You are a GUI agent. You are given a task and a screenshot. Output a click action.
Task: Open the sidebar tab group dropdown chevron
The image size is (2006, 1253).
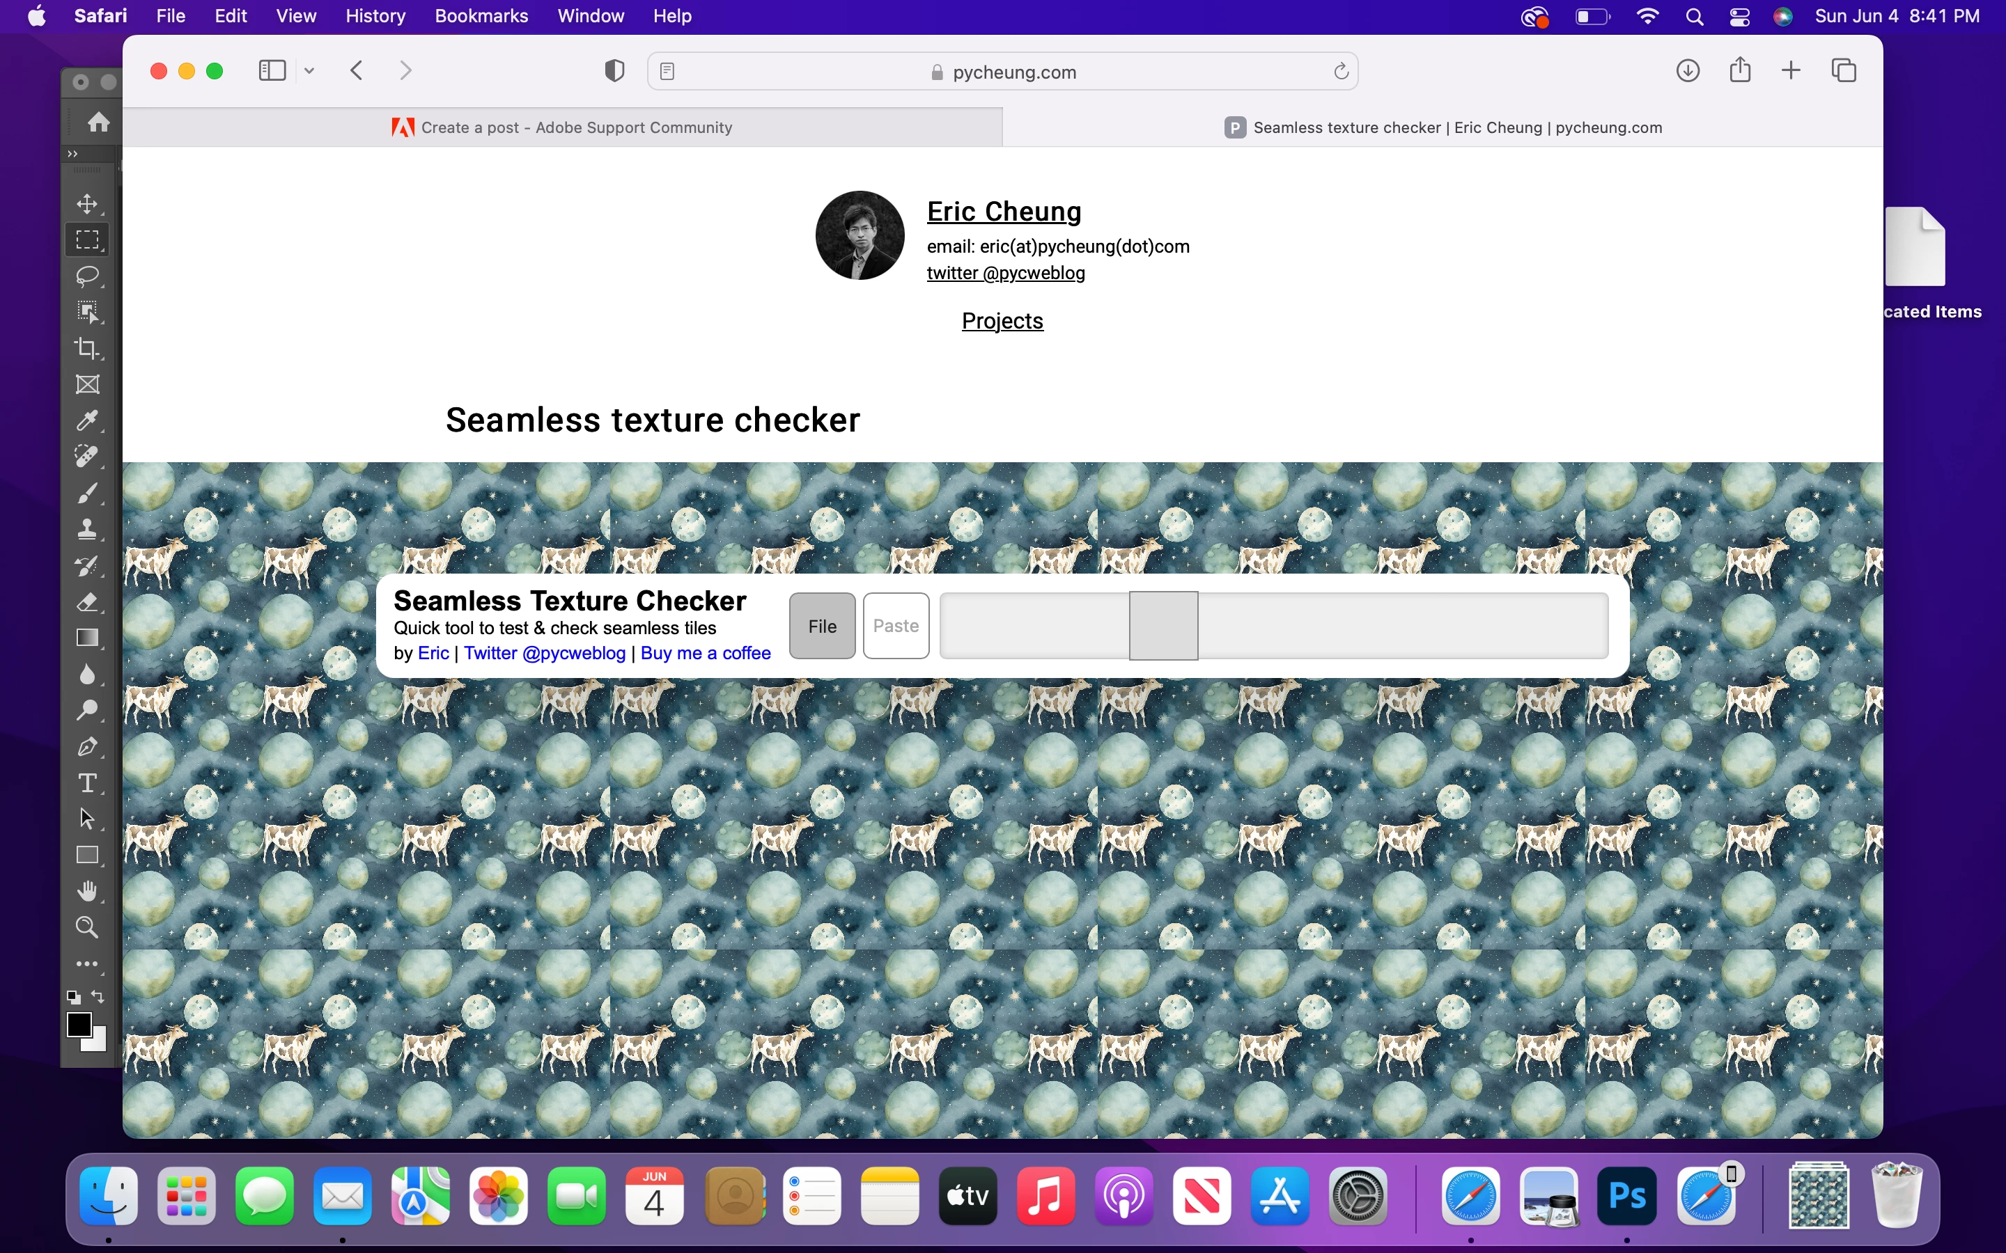pyautogui.click(x=309, y=71)
